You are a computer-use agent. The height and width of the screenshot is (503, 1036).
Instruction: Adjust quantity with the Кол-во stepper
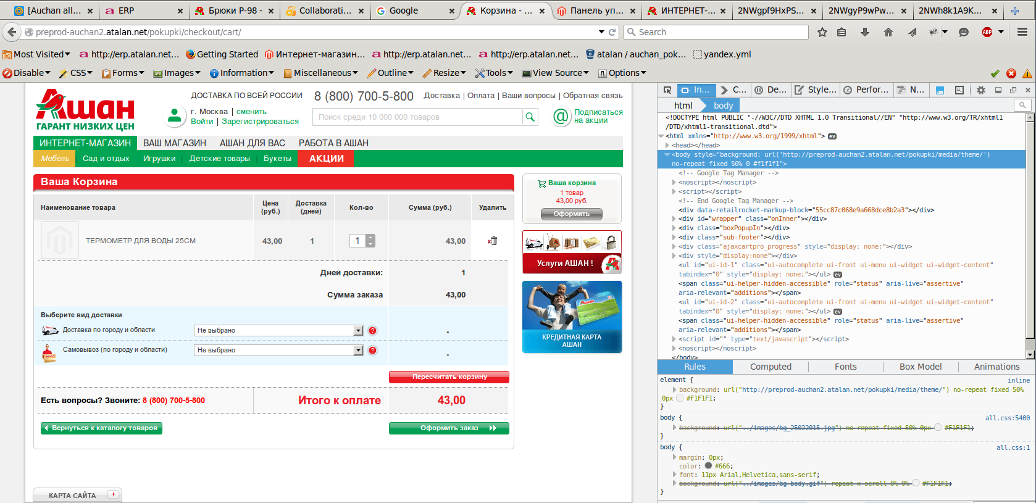click(370, 241)
